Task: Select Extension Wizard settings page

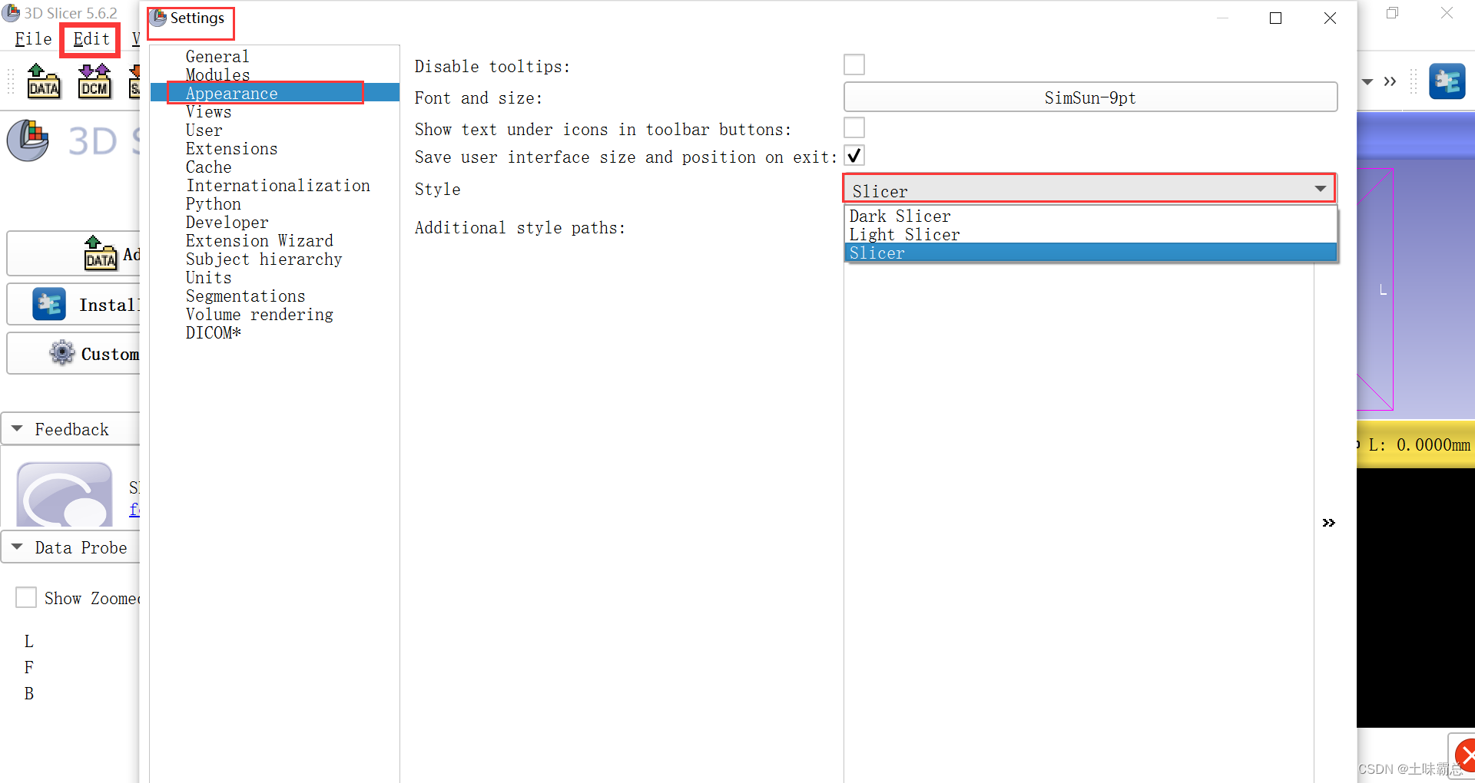Action: point(259,240)
